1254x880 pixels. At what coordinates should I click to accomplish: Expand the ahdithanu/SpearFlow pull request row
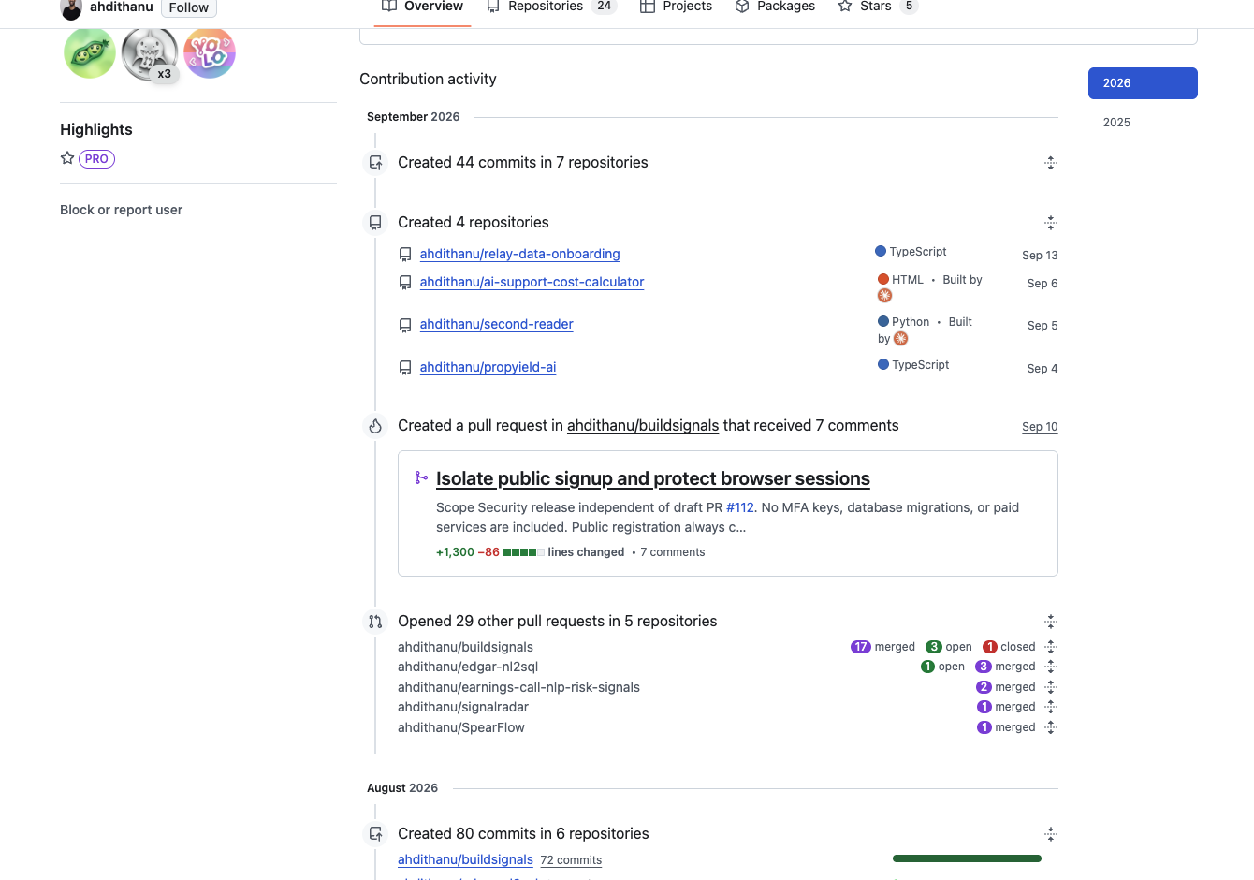click(x=1051, y=727)
